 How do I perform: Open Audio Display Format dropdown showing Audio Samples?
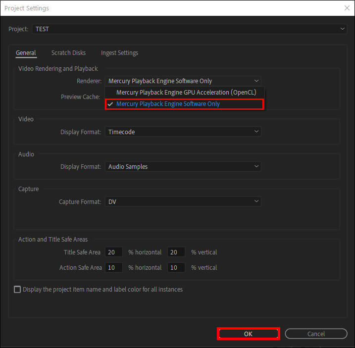click(x=183, y=167)
